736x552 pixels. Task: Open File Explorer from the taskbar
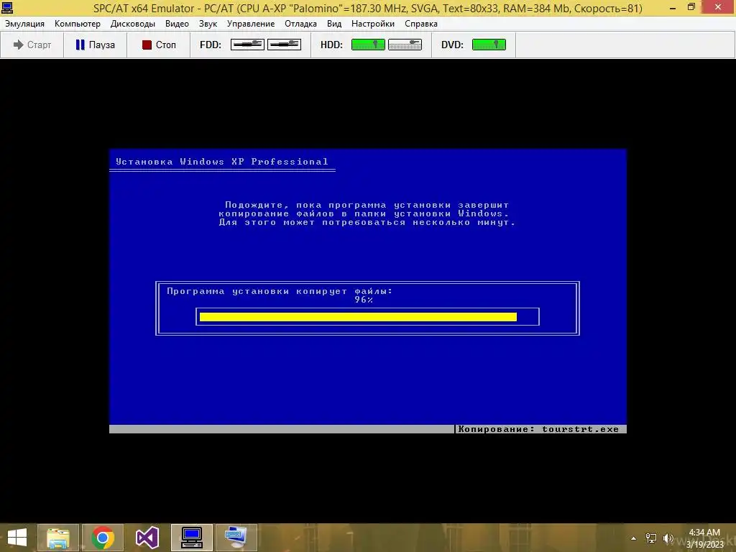pos(58,538)
